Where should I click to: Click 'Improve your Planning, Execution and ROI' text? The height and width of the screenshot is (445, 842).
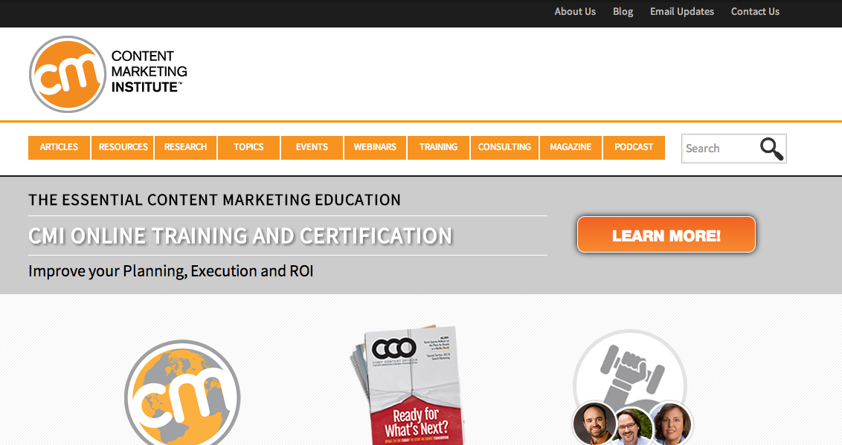click(171, 271)
